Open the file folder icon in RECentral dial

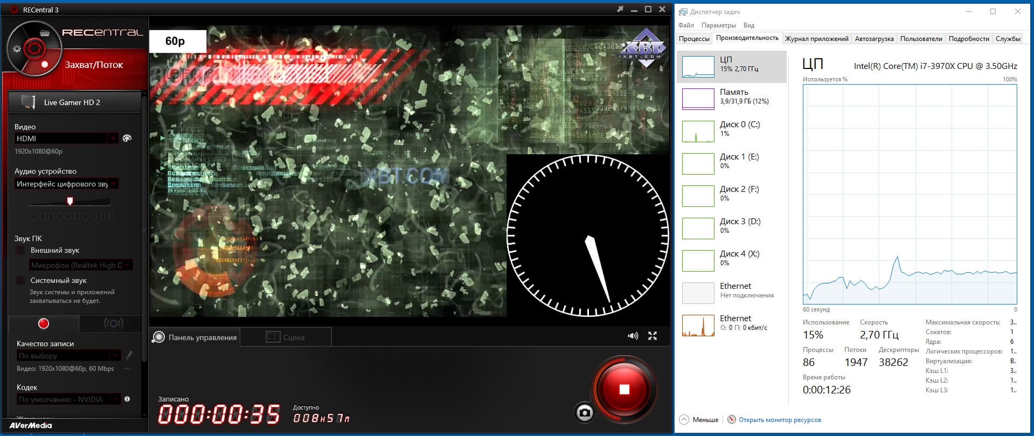point(45,33)
